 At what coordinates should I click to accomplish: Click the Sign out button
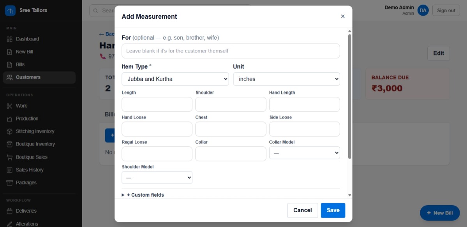pos(446,10)
